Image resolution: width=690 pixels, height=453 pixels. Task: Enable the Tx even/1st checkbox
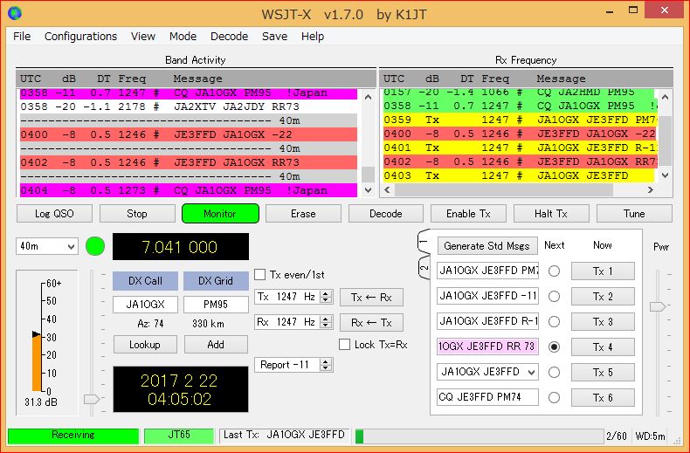pyautogui.click(x=260, y=275)
